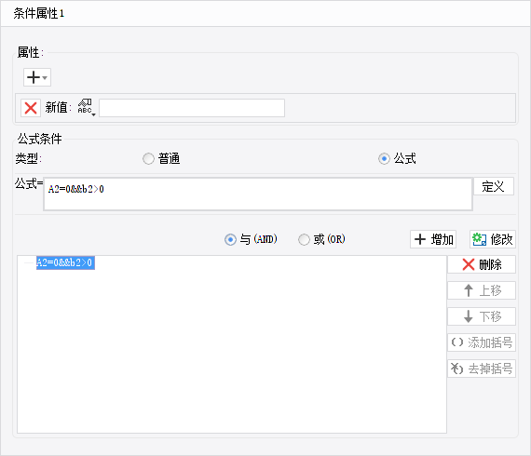Click the 条件属性1 title tab

[38, 14]
